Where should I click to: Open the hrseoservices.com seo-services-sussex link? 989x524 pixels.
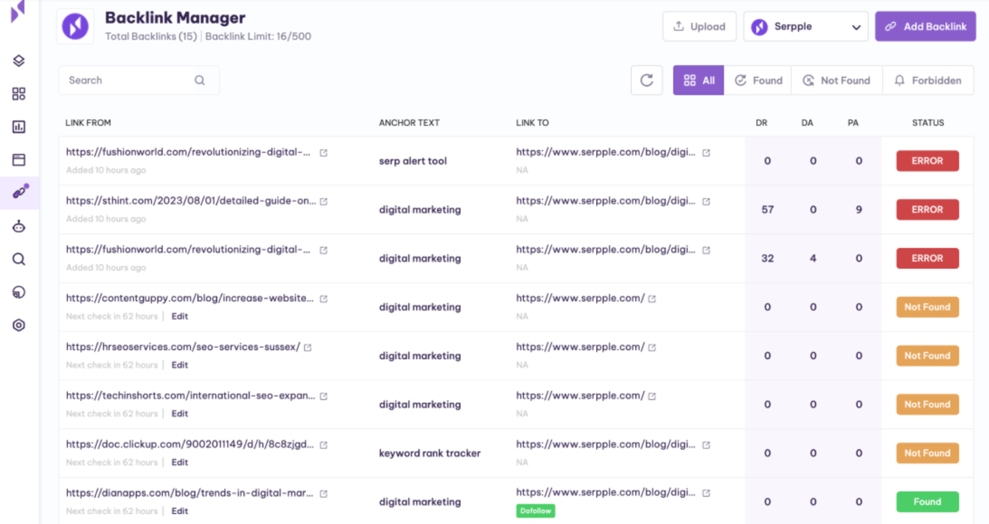tap(183, 347)
